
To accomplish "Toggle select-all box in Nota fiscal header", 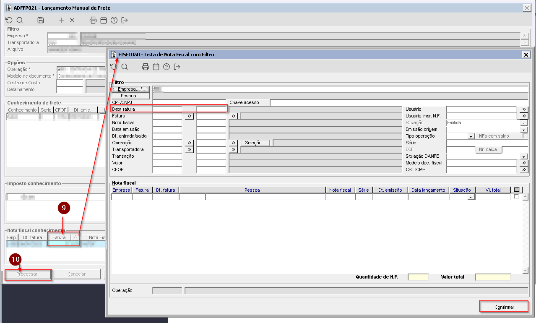I will pos(517,190).
